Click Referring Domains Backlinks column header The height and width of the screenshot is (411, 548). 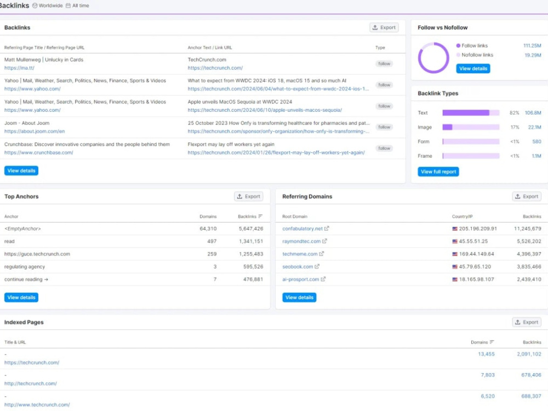(532, 216)
